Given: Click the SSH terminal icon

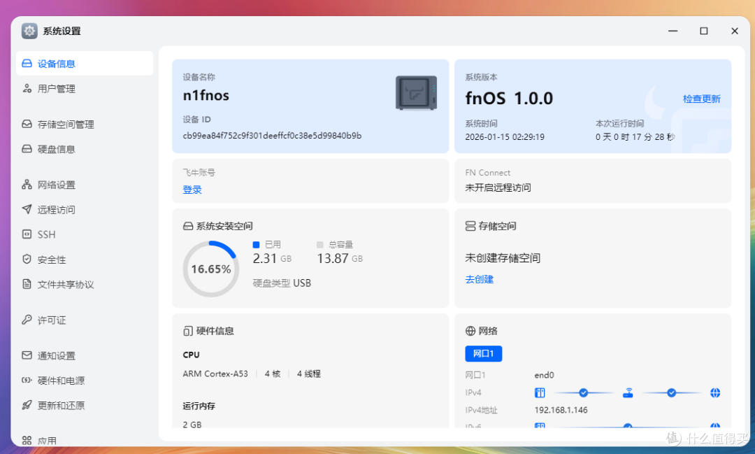Looking at the screenshot, I should 27,234.
